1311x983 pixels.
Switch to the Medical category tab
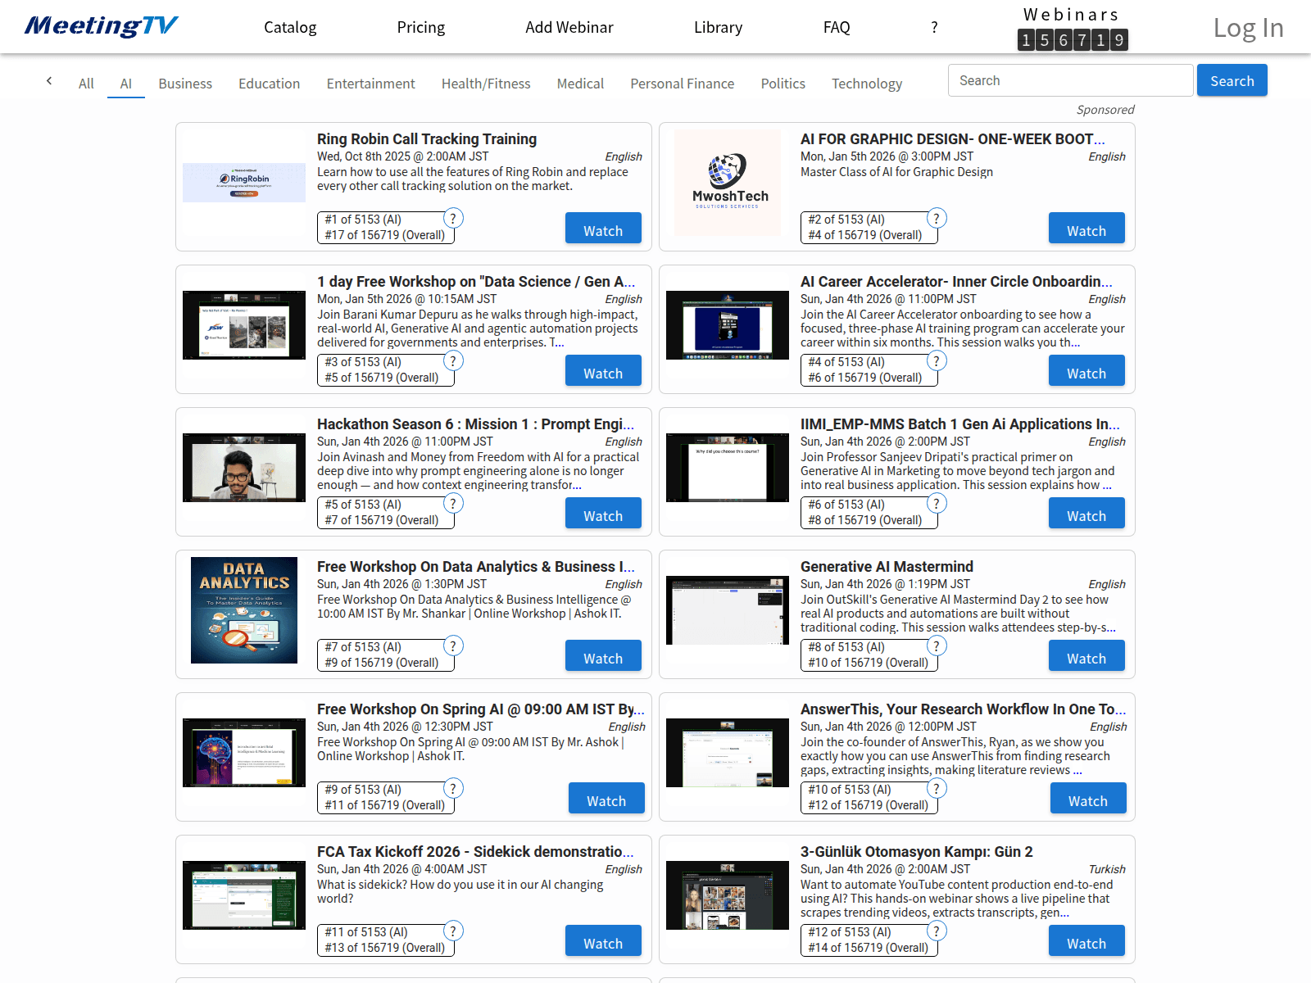(x=580, y=84)
